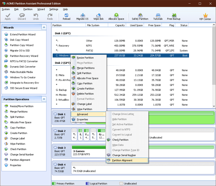
Task: Open the Settings menu
Action: coord(54,9)
